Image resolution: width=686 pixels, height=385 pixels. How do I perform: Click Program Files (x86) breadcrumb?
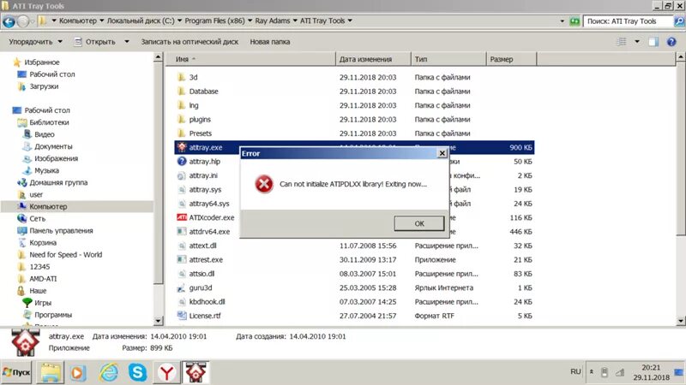[215, 21]
